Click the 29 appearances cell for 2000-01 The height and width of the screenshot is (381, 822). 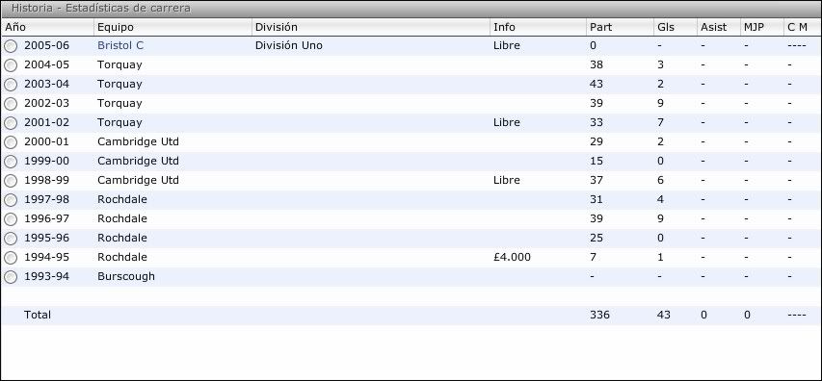[597, 141]
